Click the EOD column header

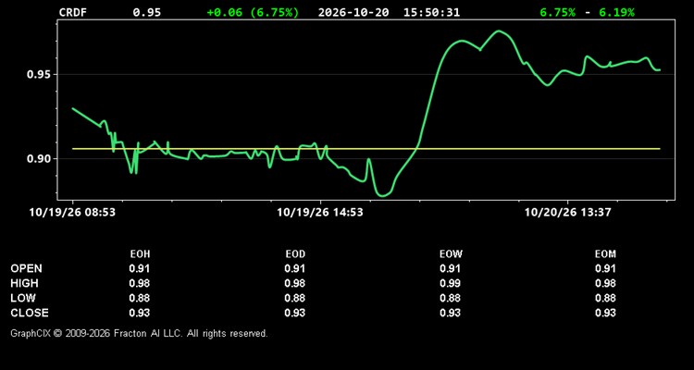pos(295,254)
